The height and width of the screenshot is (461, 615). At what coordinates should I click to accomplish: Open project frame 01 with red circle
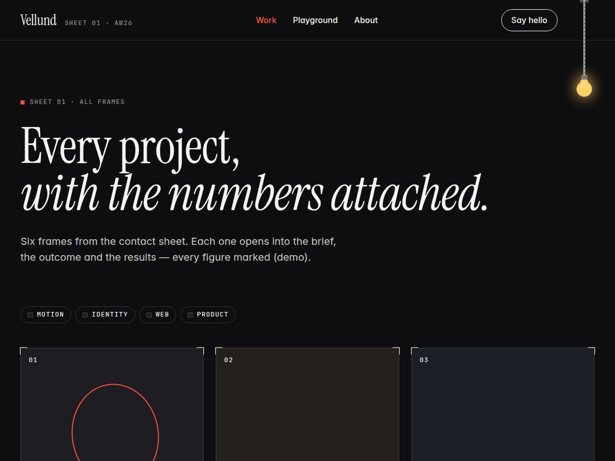click(112, 404)
